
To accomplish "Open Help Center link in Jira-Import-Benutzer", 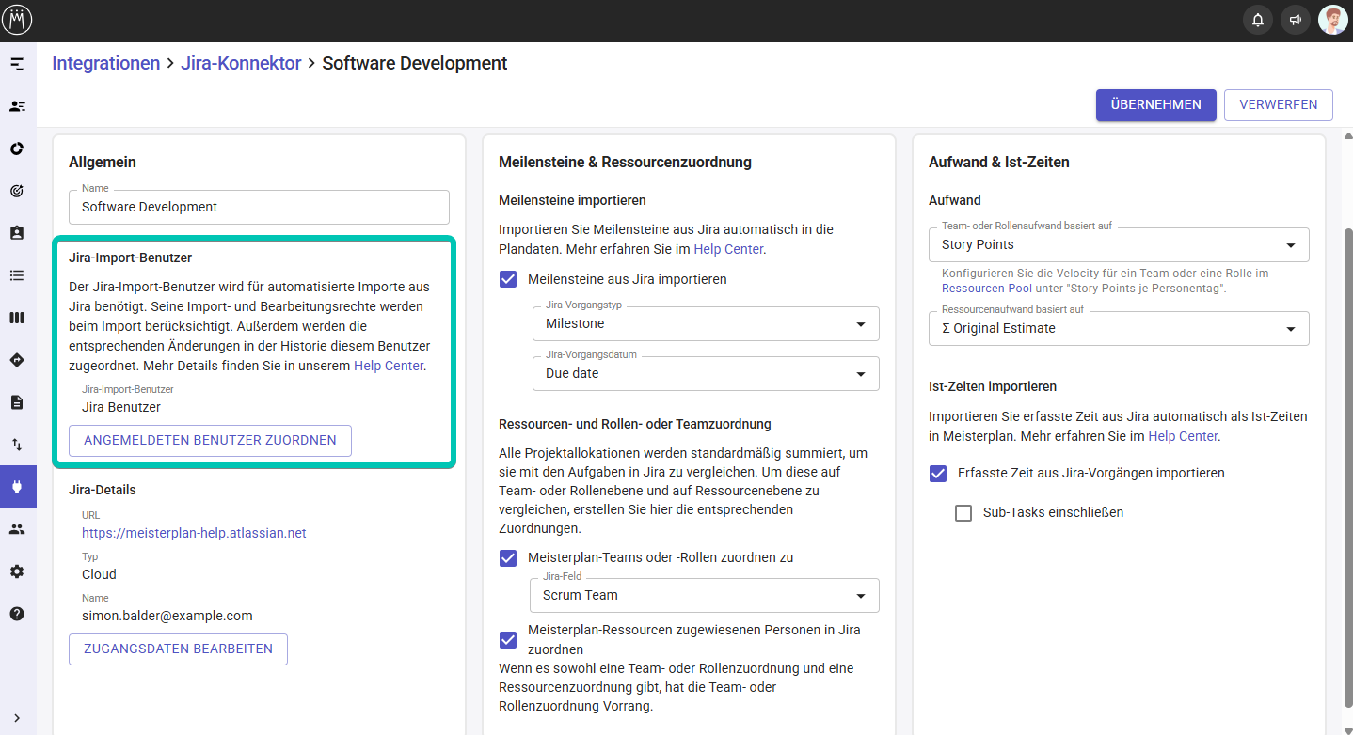I will pos(389,366).
